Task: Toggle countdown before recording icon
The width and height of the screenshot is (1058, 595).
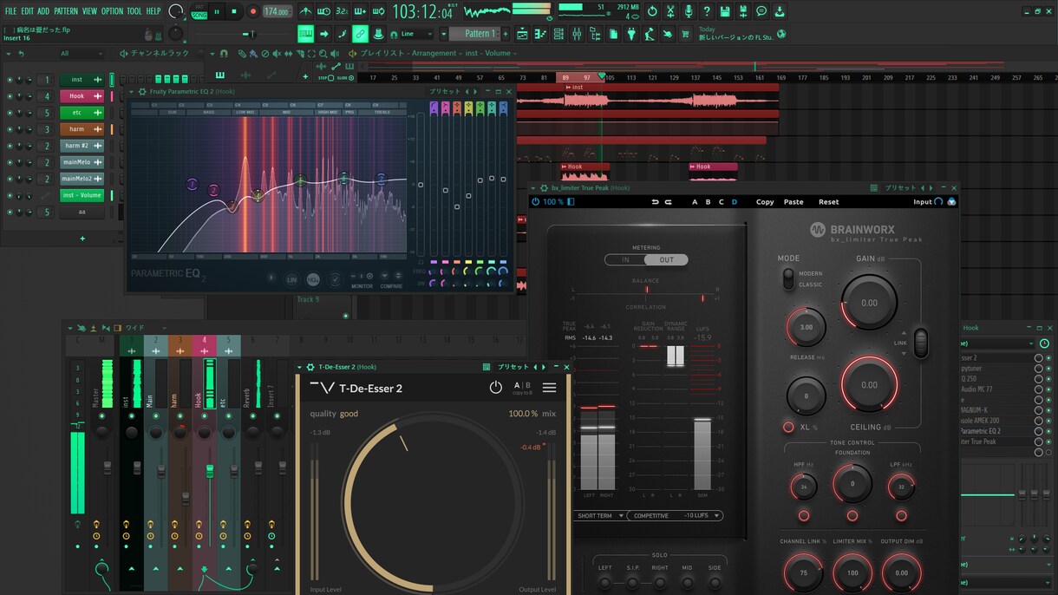Action: click(342, 11)
